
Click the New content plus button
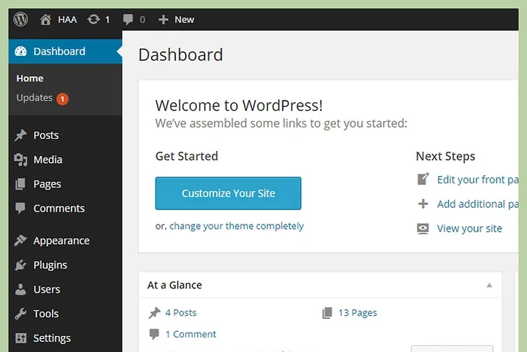pyautogui.click(x=177, y=20)
